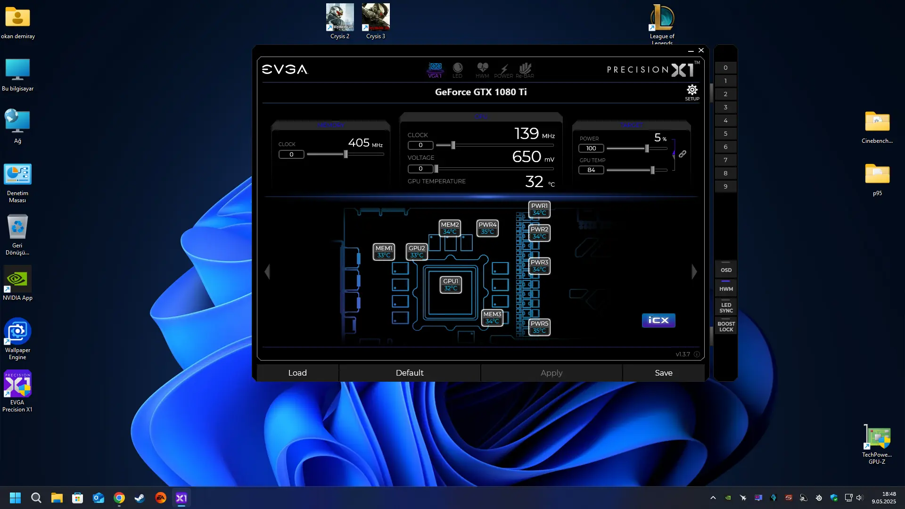Viewport: 905px width, 509px height.
Task: Click the GPU1 temperature sensor label
Action: pyautogui.click(x=451, y=285)
